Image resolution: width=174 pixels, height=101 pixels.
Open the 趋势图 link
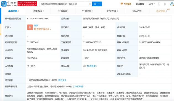[x=93, y=66]
